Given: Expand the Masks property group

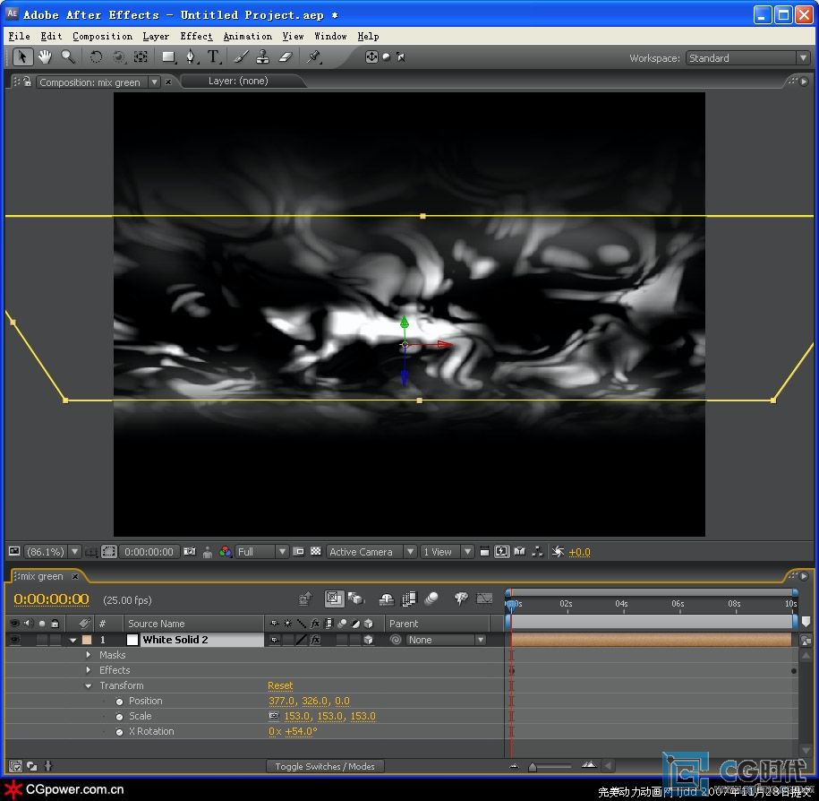Looking at the screenshot, I should [89, 655].
